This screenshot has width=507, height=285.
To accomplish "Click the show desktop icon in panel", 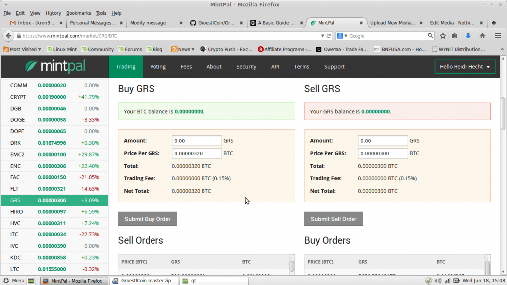I will point(31,281).
